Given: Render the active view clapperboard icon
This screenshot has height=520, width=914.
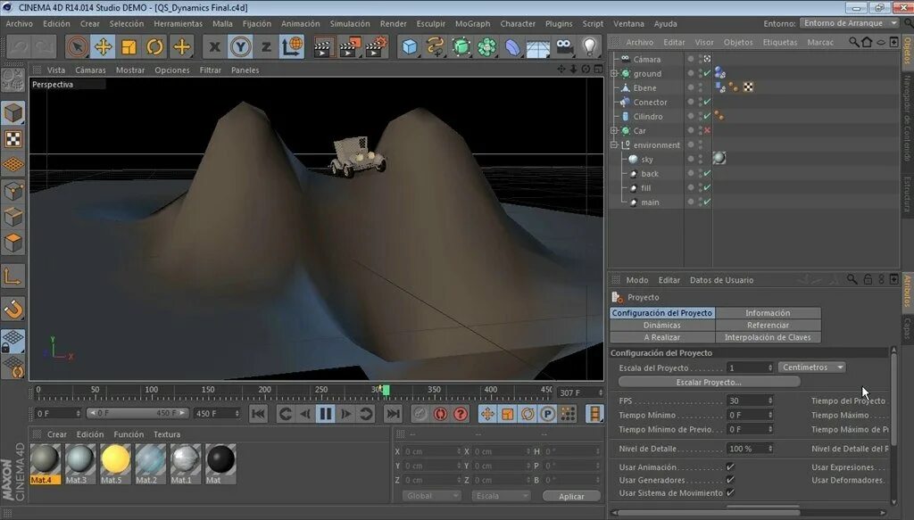Looking at the screenshot, I should pos(322,46).
